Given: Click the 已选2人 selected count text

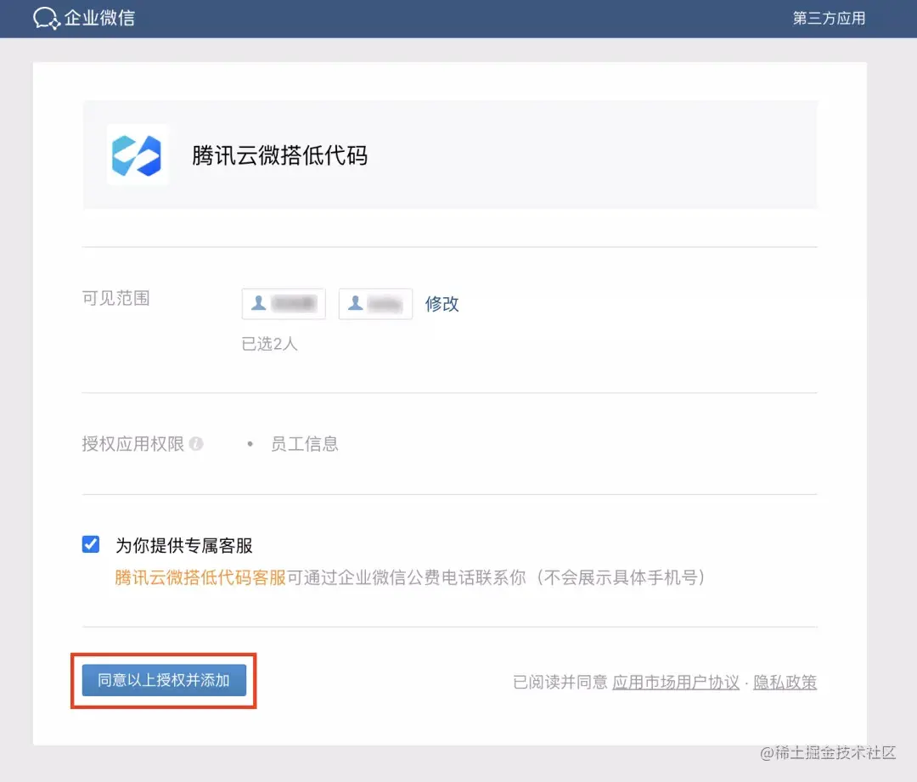Looking at the screenshot, I should (269, 344).
